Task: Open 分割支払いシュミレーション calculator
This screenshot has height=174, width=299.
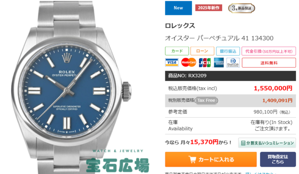Action: click(267, 143)
